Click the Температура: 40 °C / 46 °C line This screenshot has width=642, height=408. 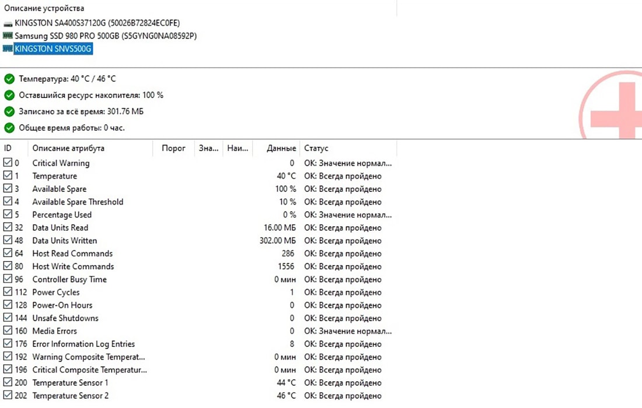(67, 79)
